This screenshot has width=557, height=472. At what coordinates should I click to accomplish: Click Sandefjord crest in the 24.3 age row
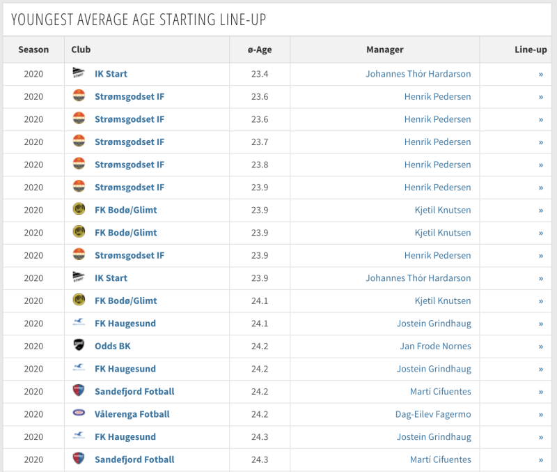(79, 459)
